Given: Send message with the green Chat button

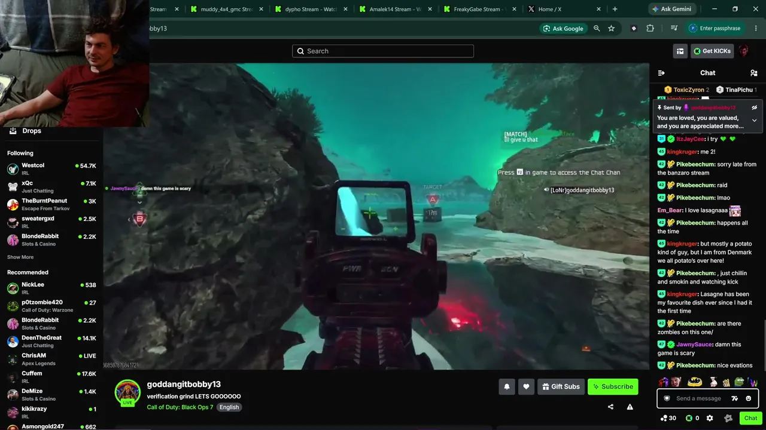Looking at the screenshot, I should coord(751,418).
